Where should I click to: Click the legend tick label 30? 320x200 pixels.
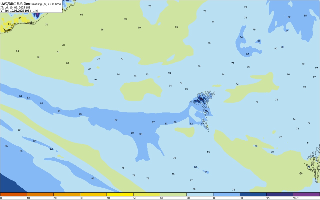[81, 198]
